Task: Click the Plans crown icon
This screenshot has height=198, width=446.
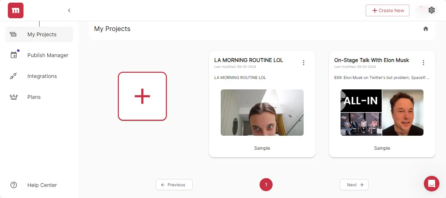Action: point(13,97)
